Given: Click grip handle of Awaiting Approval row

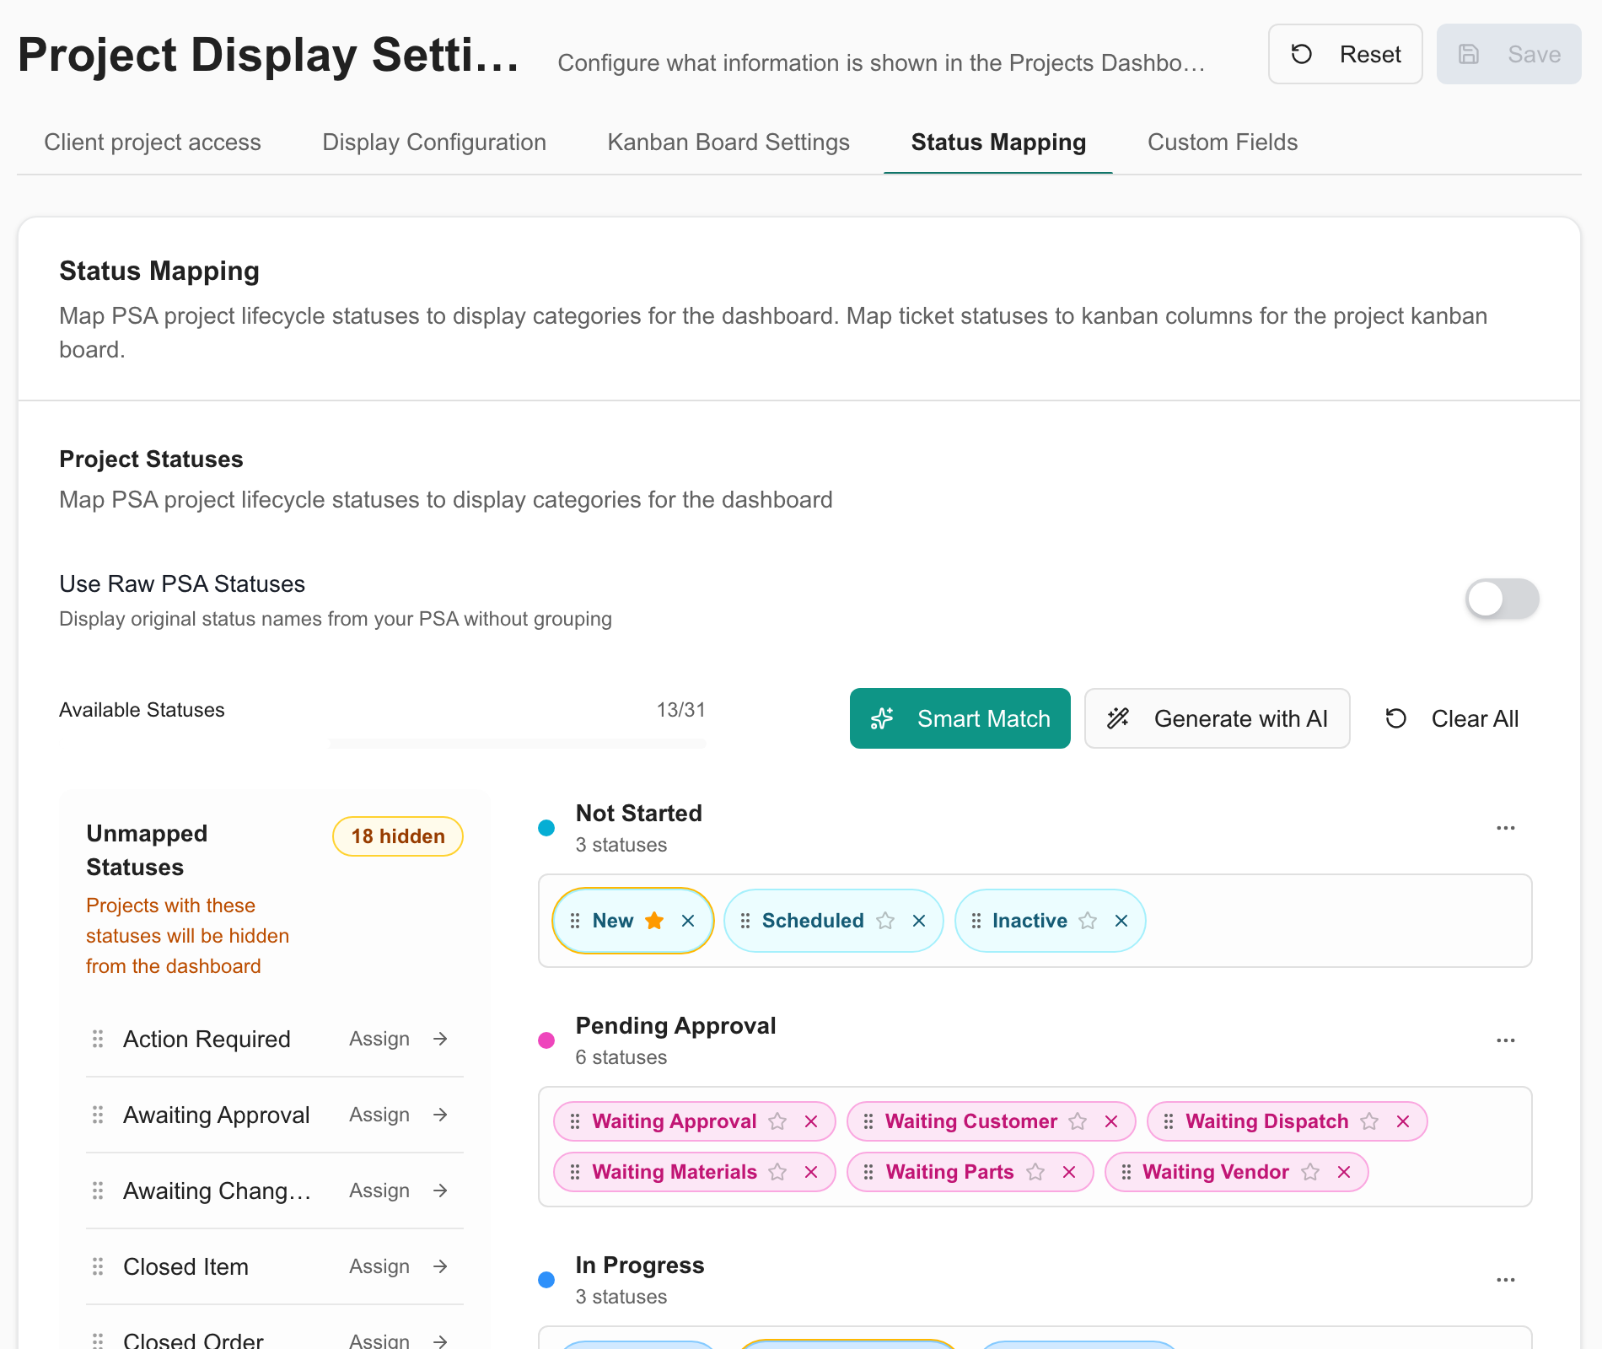Looking at the screenshot, I should pos(98,1115).
